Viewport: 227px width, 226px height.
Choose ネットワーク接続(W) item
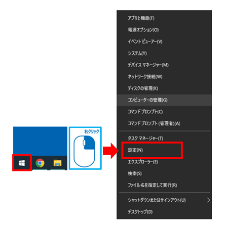tap(164, 77)
